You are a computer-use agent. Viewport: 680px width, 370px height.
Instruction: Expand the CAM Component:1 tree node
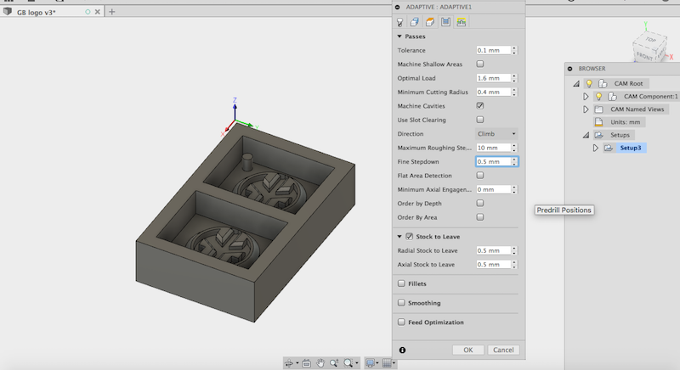[x=586, y=97]
